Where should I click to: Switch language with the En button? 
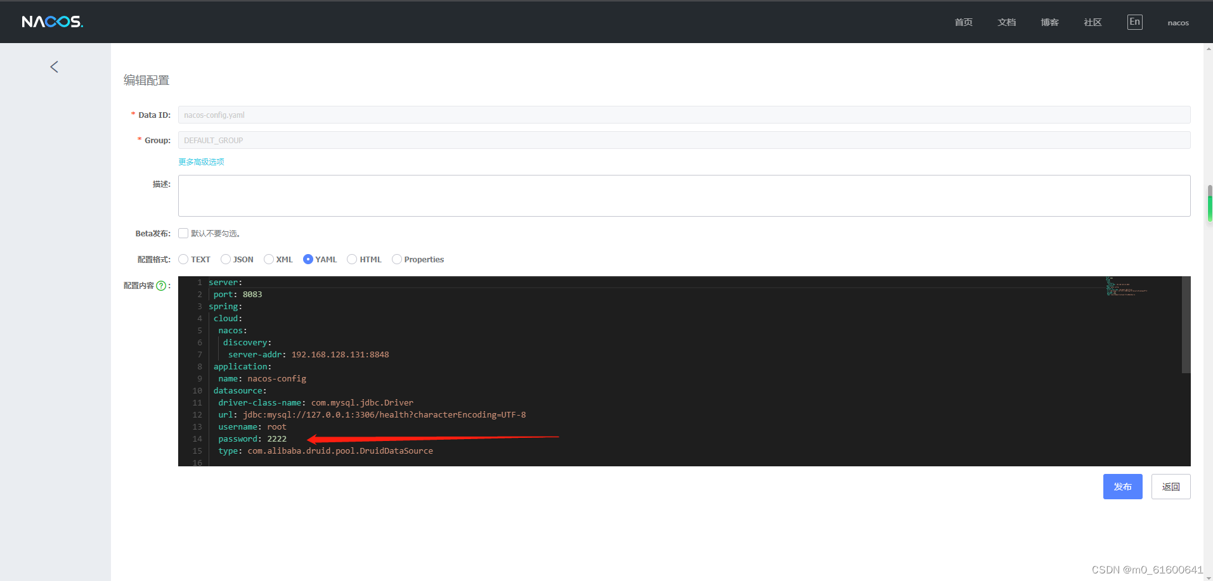[x=1134, y=22]
